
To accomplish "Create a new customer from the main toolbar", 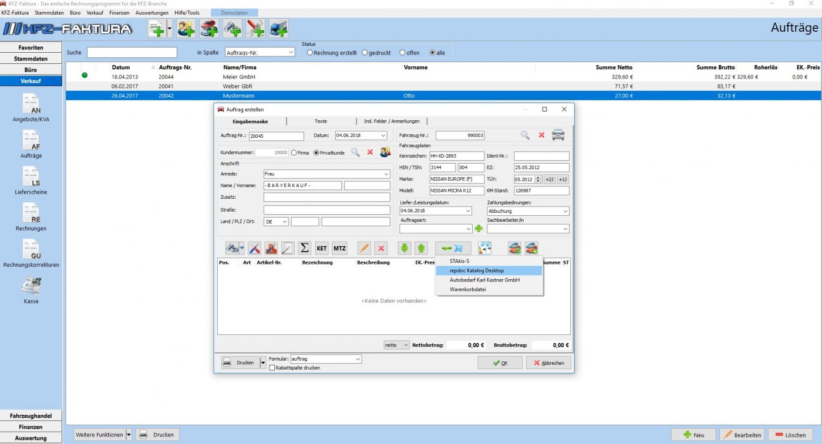I will [x=186, y=28].
